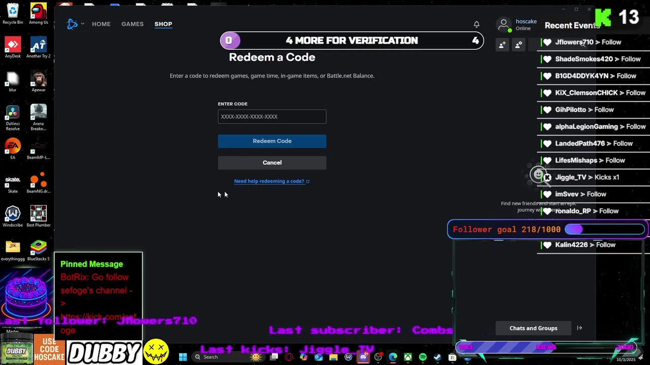Screen dimensions: 650x365
Task: Switch to the SHOP tab
Action: point(164,24)
